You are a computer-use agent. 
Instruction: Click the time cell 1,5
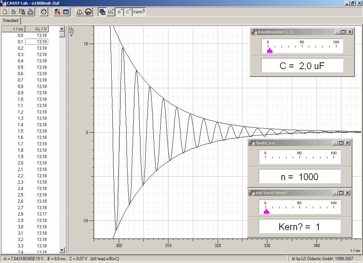pyautogui.click(x=20, y=131)
